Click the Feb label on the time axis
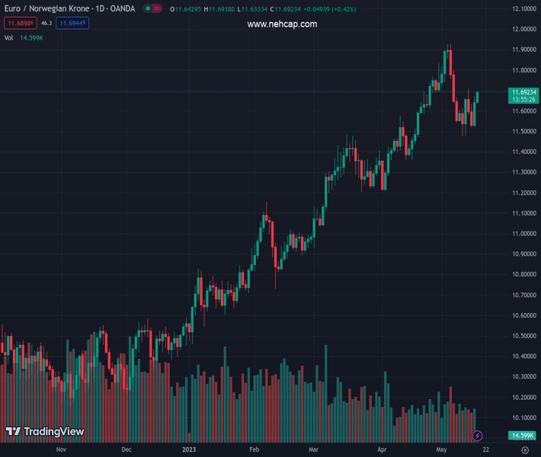This screenshot has width=541, height=457. [x=254, y=449]
